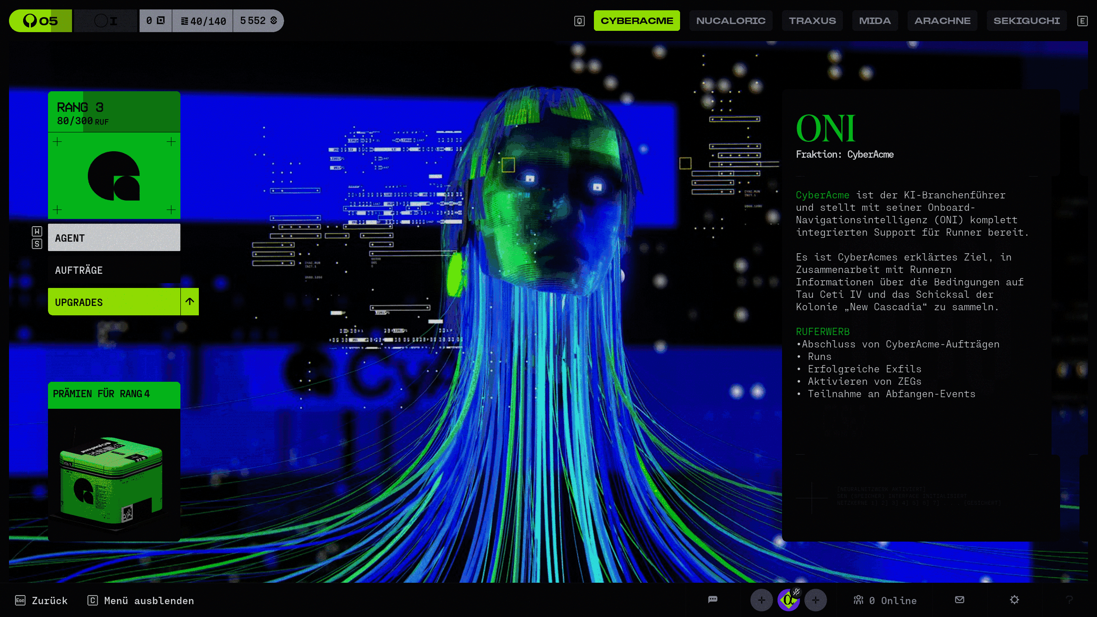
Task: Click the question mark help icon
Action: coord(1069,600)
